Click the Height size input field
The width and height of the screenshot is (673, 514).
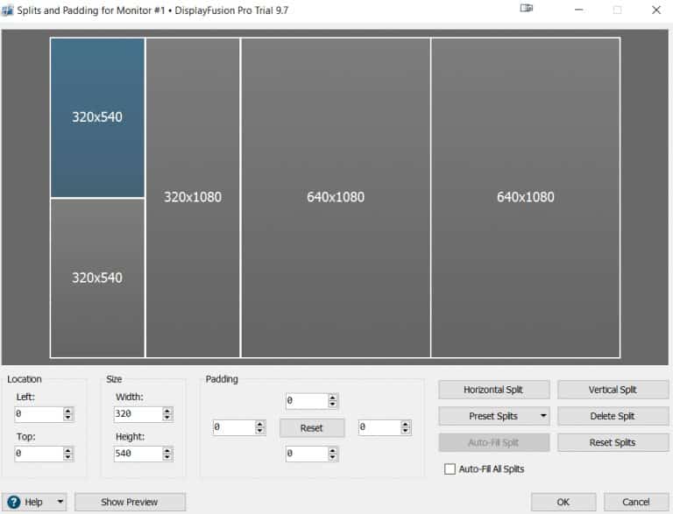138,454
